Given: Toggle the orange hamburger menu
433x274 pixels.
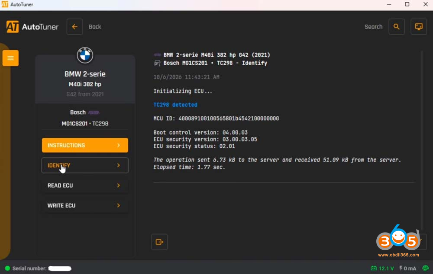Looking at the screenshot, I should 10,58.
